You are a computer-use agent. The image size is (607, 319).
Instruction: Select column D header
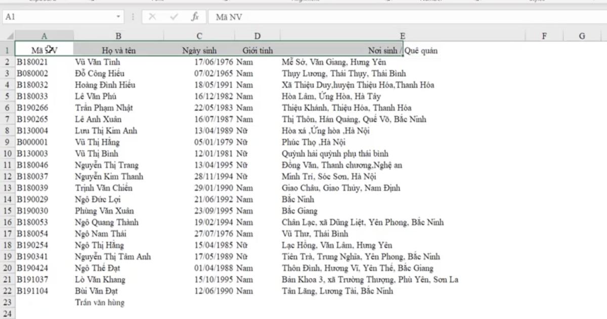[x=257, y=36]
